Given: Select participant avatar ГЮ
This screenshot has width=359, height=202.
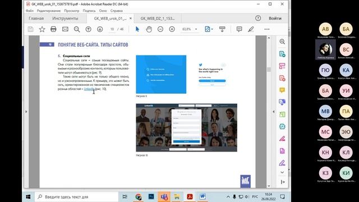Looking at the screenshot, I should click(x=325, y=70).
